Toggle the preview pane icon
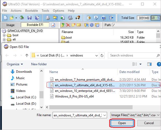Screen dimensions: 161x130 click(149, 64)
